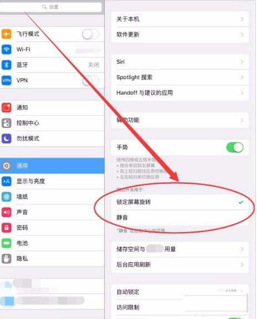
Task: Select 声音 Sounds in the sidebar
Action: pyautogui.click(x=52, y=212)
